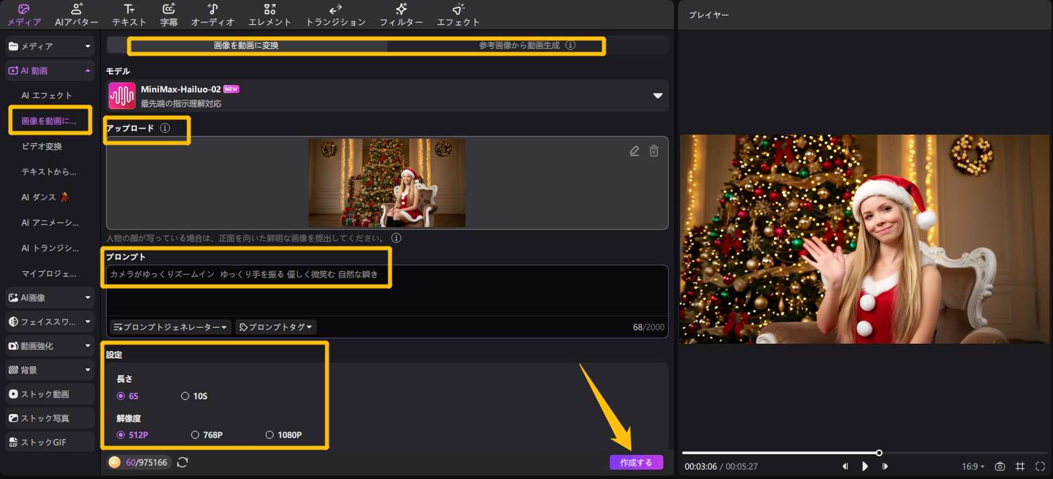Play the preview video
This screenshot has width=1053, height=479.
865,466
